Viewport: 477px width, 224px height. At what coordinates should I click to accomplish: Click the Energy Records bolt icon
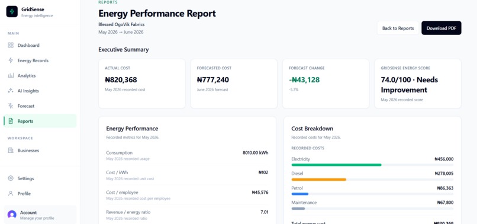point(11,60)
